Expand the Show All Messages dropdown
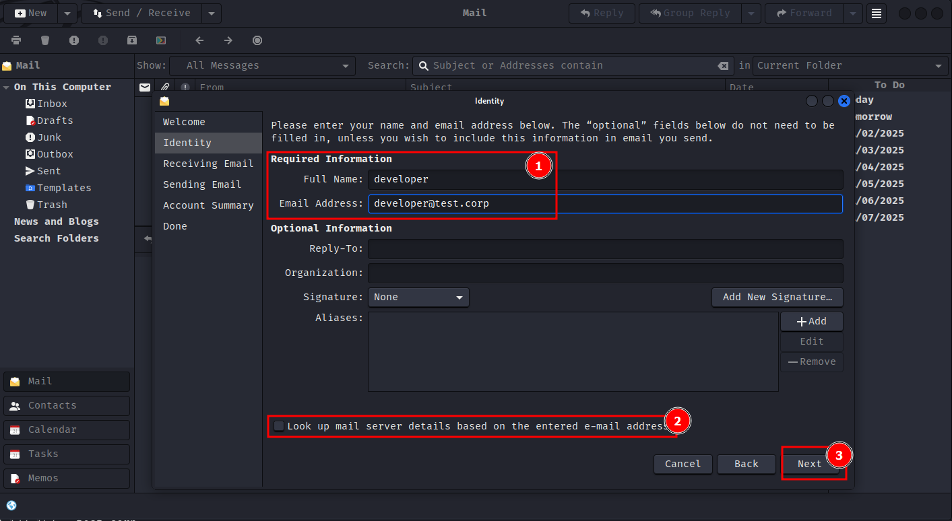The width and height of the screenshot is (952, 521). [262, 65]
